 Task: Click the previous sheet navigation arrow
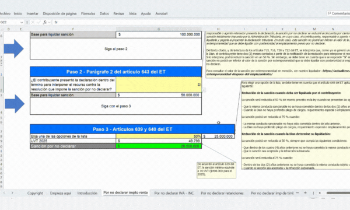(x=4, y=193)
